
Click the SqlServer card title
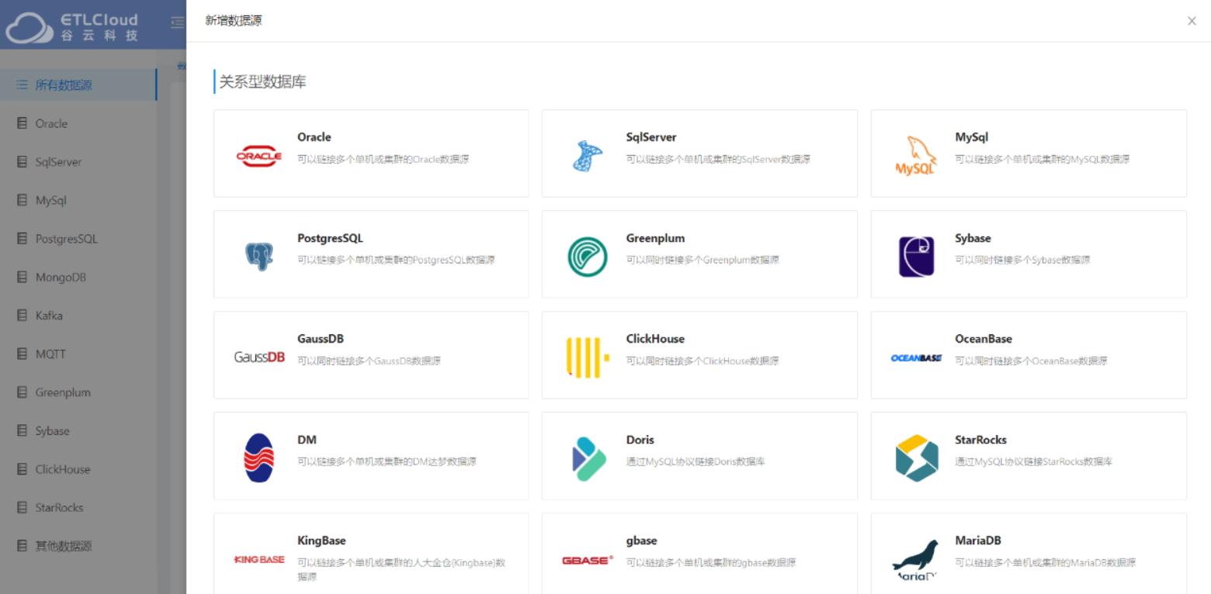point(651,137)
